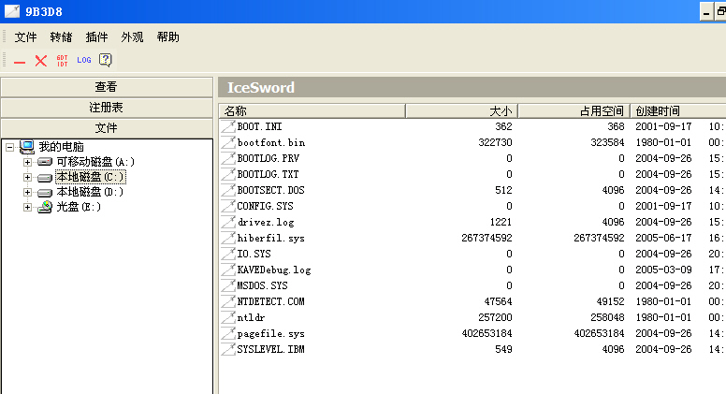This screenshot has height=394, width=726.
Task: Expand the 本地磁盘 (D:) node
Action: 27,192
